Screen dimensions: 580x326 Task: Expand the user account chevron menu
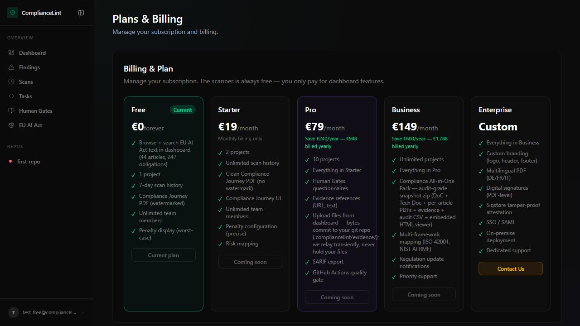[83, 312]
